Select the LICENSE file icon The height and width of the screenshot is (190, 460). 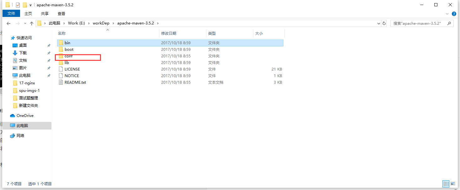pos(61,69)
